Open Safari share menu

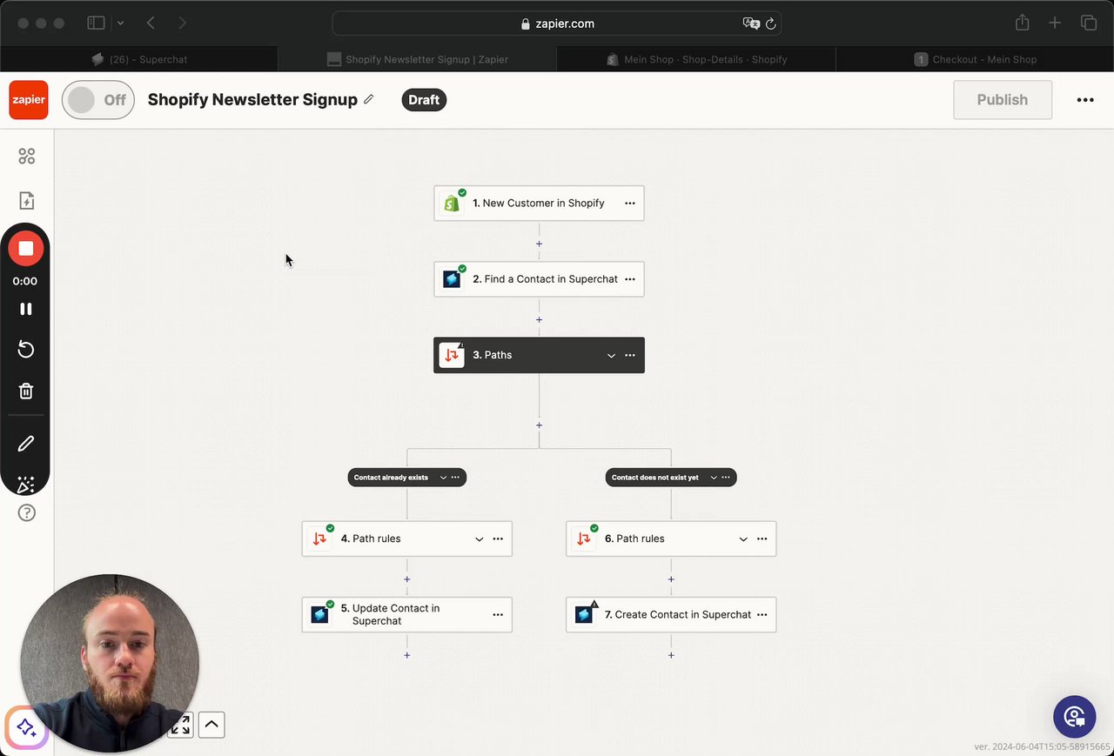pyautogui.click(x=1023, y=23)
